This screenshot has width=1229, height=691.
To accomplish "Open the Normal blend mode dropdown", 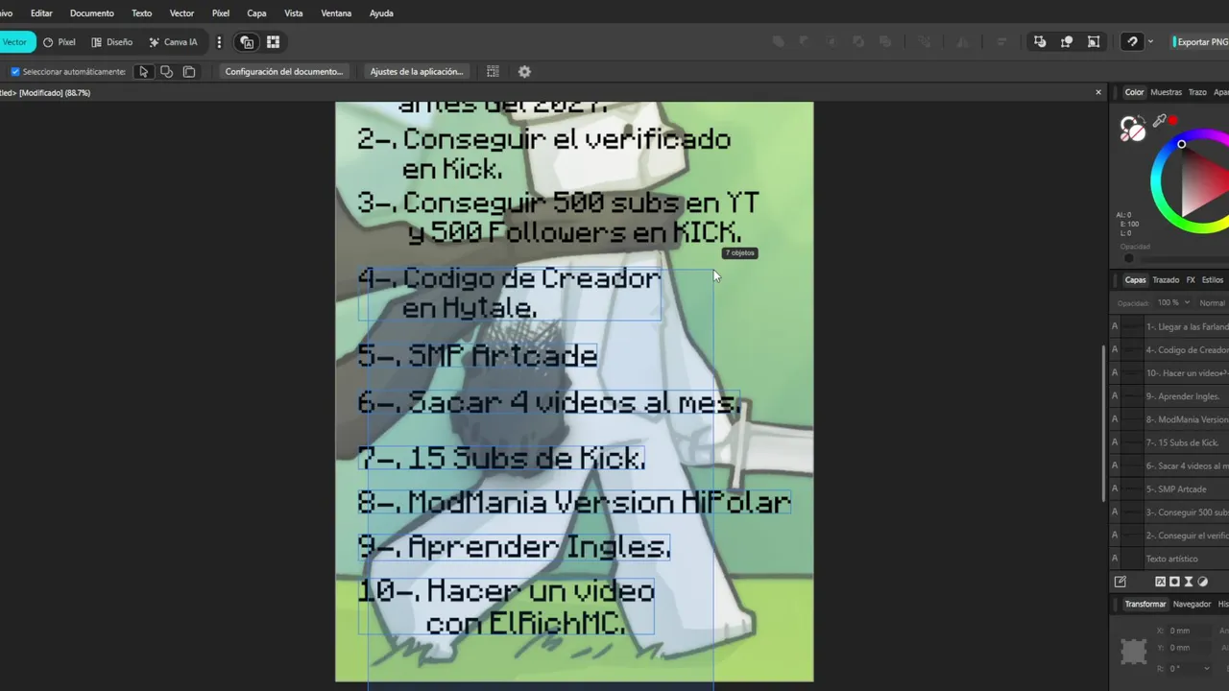I will 1212,302.
